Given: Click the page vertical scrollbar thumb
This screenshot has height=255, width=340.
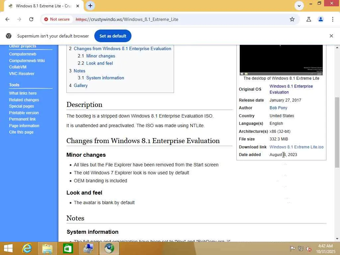Looking at the screenshot, I should 337,132.
